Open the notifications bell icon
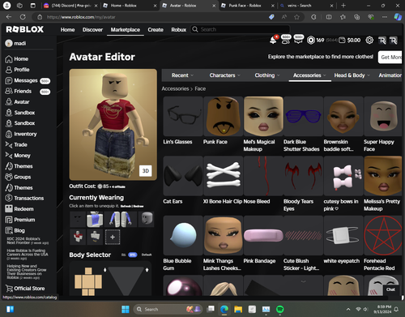Viewport: 405px width, 317px height. point(273,40)
